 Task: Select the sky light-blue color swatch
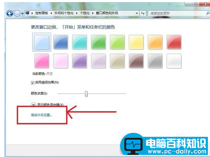[42, 42]
